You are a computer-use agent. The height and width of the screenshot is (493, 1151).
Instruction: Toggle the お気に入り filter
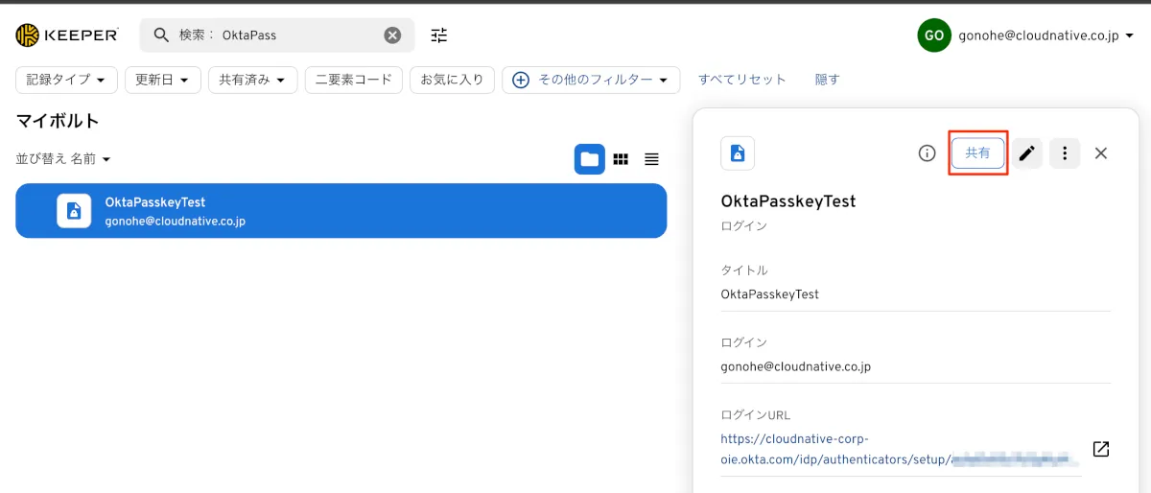(453, 80)
